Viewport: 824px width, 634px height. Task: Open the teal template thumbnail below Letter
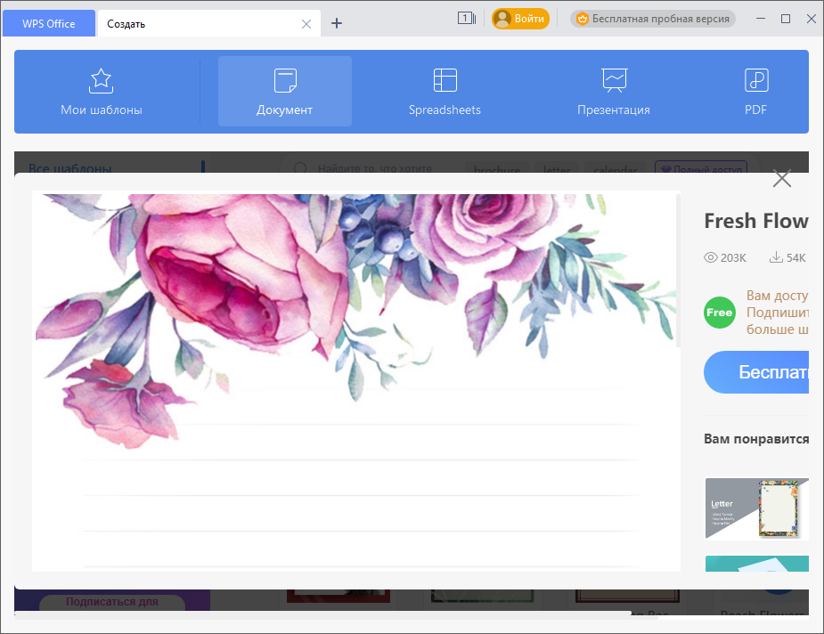pyautogui.click(x=756, y=564)
